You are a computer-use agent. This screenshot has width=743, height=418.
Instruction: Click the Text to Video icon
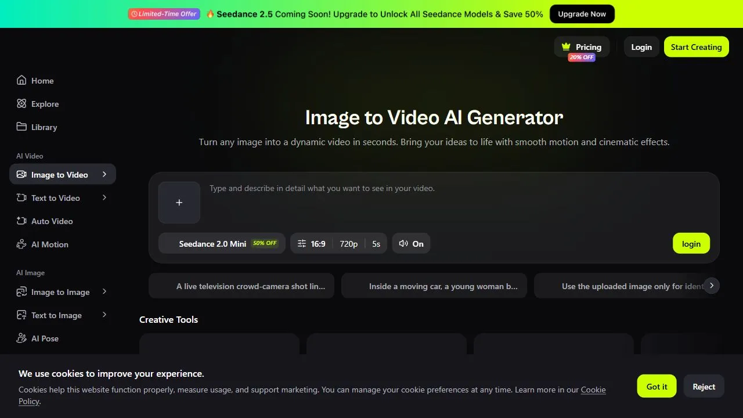tap(21, 198)
